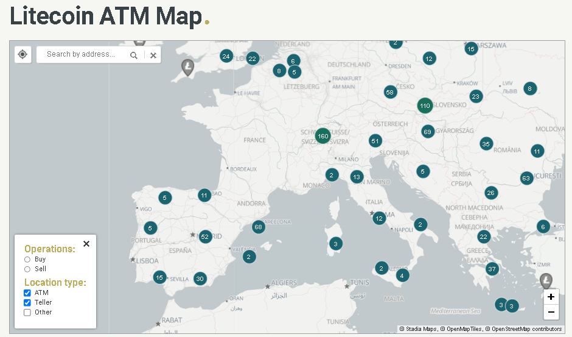Open the Litecoin pin in southwest England
This screenshot has width=572, height=337.
click(188, 68)
